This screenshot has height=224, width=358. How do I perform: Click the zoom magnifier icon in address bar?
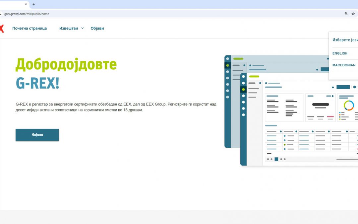coord(346,14)
